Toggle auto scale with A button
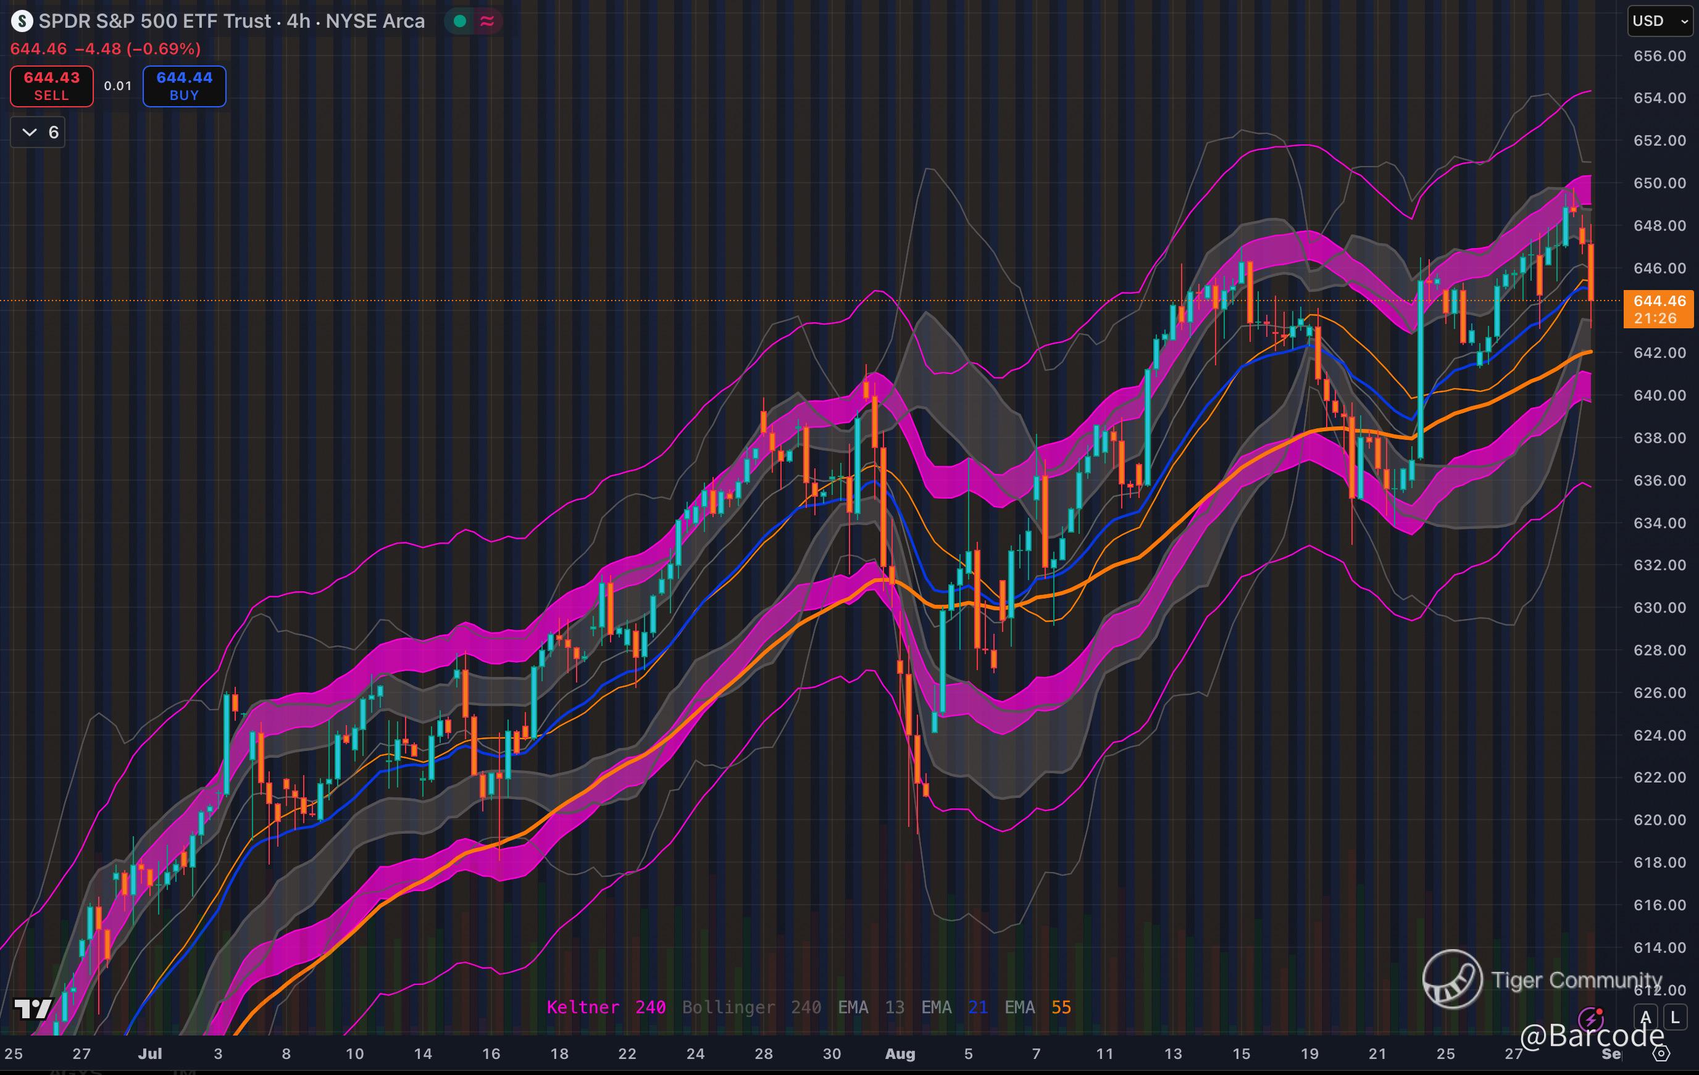Screen dimensions: 1699x1075 coord(1646,1017)
